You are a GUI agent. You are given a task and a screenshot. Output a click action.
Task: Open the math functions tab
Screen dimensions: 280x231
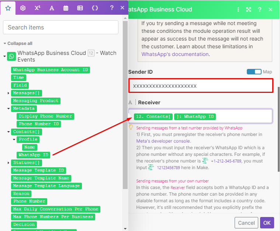click(37, 8)
